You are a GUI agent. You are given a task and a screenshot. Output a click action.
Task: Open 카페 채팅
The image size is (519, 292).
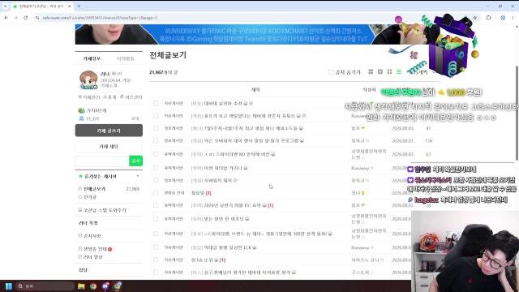109,146
